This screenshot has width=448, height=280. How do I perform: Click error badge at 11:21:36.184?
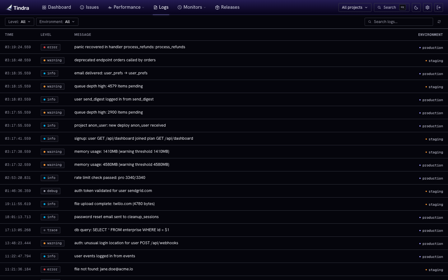(50, 269)
